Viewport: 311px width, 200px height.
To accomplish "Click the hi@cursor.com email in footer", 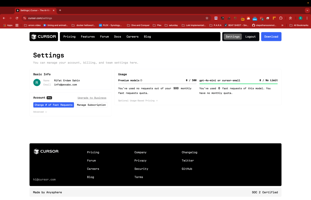I will 44,180.
